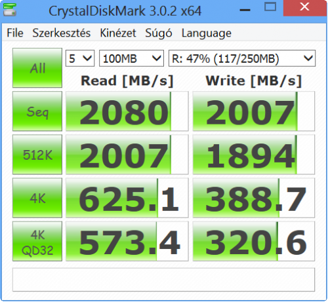The height and width of the screenshot is (302, 328).
Task: Click the 4K QD32 write result 320.6
Action: 254,241
